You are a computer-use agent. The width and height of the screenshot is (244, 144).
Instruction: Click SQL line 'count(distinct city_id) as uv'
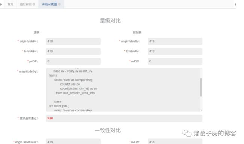tap(78, 89)
